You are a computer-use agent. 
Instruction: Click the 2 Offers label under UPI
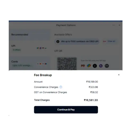(16, 50)
